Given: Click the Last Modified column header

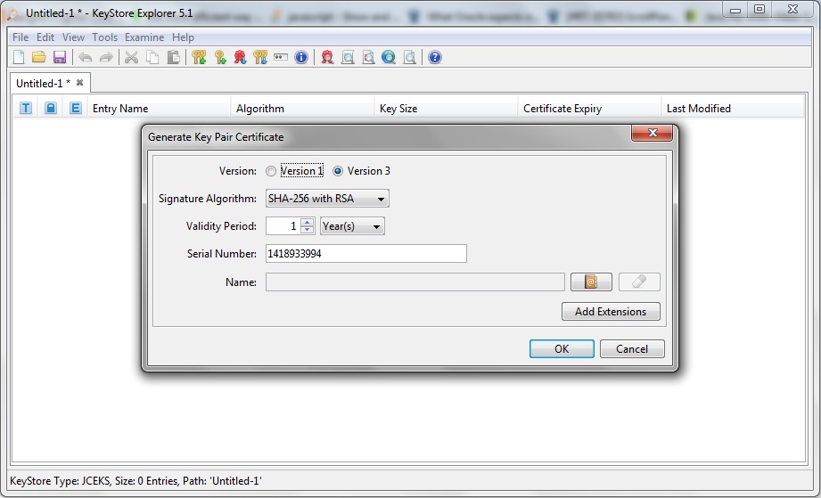Looking at the screenshot, I should click(x=733, y=109).
